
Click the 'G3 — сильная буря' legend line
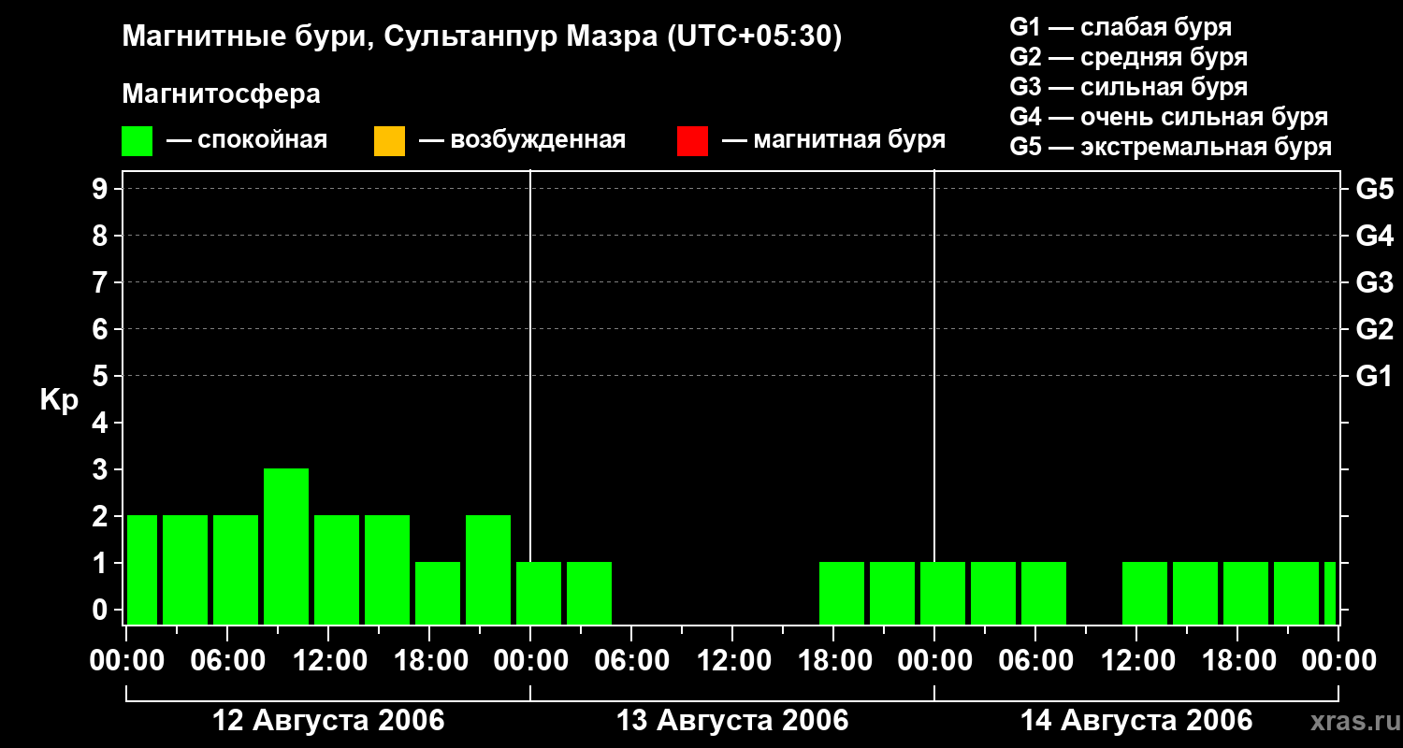[1129, 87]
